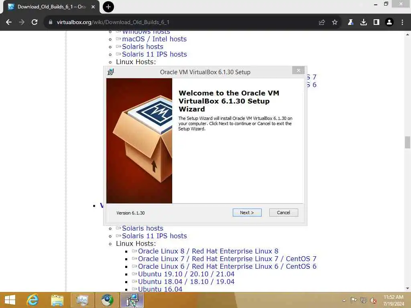Image resolution: width=411 pixels, height=308 pixels.
Task: Open the browser three-dot menu
Action: (x=402, y=22)
